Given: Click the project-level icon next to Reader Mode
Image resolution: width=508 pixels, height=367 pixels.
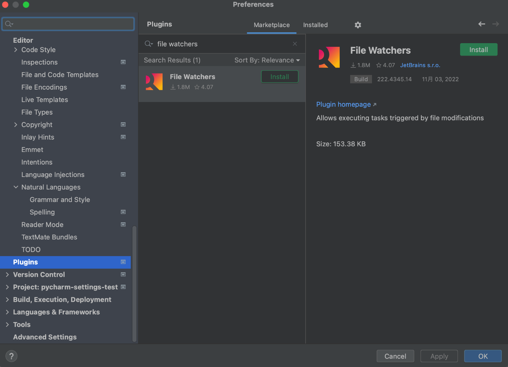Looking at the screenshot, I should (x=123, y=224).
